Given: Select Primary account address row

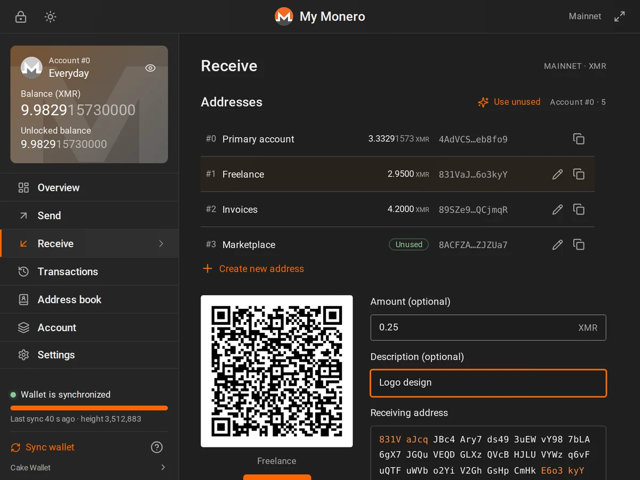Looking at the screenshot, I should tap(397, 139).
